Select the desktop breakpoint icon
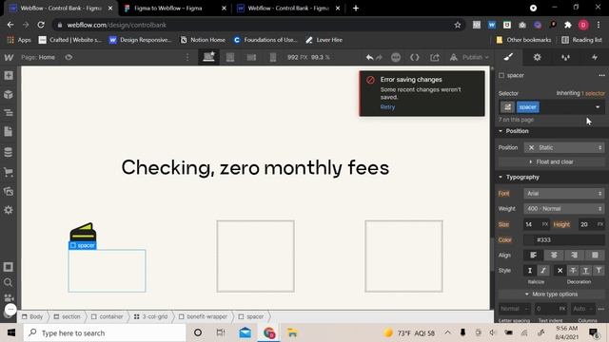The width and height of the screenshot is (609, 342). pos(209,57)
